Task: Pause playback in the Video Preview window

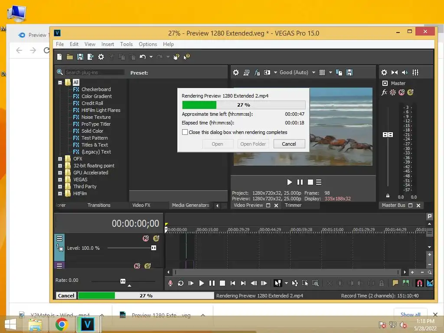Action: click(x=300, y=182)
